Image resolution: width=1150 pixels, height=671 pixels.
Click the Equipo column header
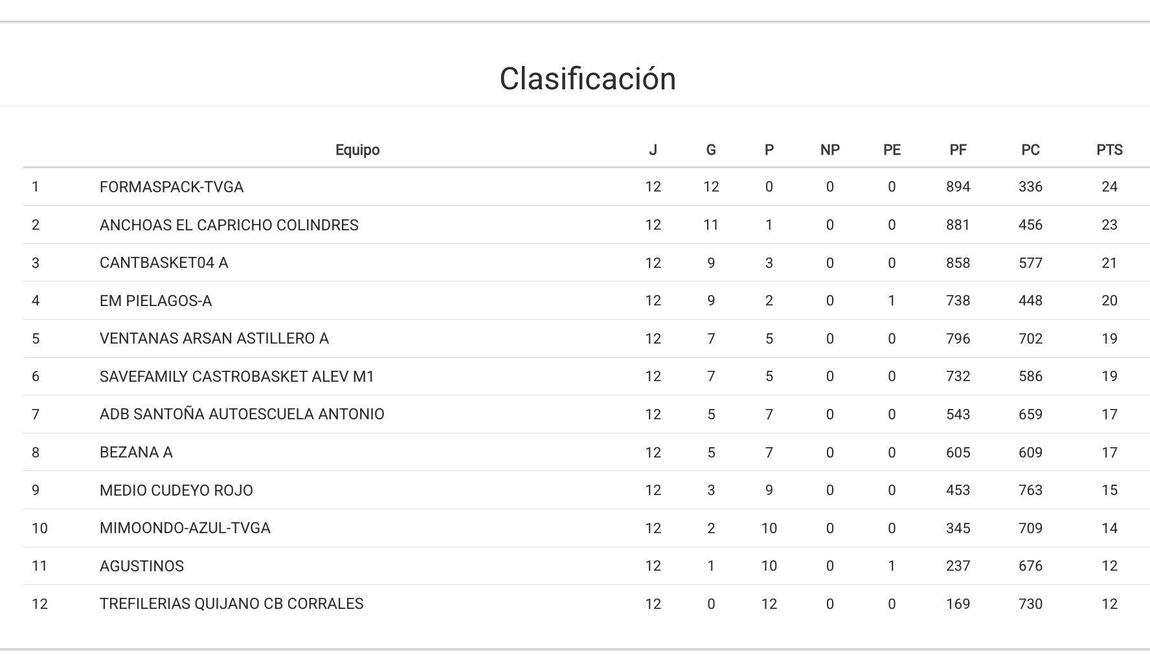coord(357,150)
